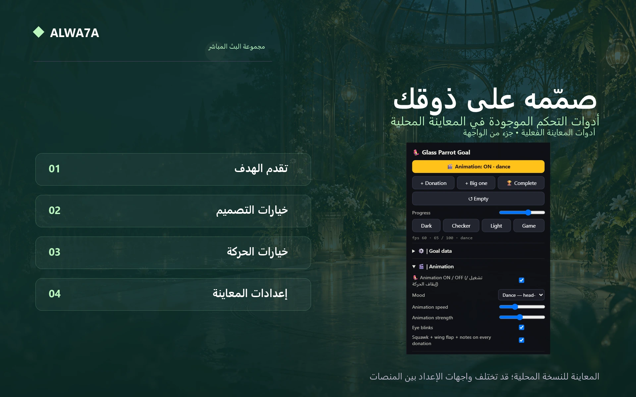Click the 'Animation speed' label text
This screenshot has height=397, width=636.
pos(430,307)
